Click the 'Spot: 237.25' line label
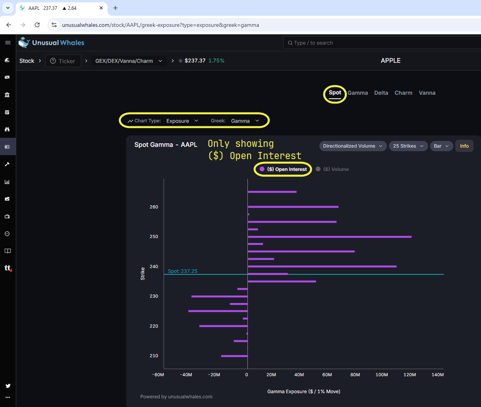Screen dimensions: 481x407 (x=183, y=271)
